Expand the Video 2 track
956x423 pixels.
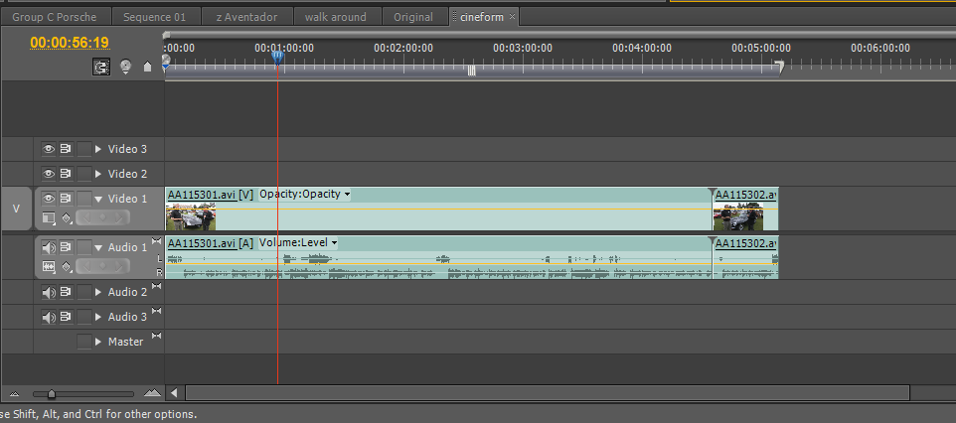98,174
